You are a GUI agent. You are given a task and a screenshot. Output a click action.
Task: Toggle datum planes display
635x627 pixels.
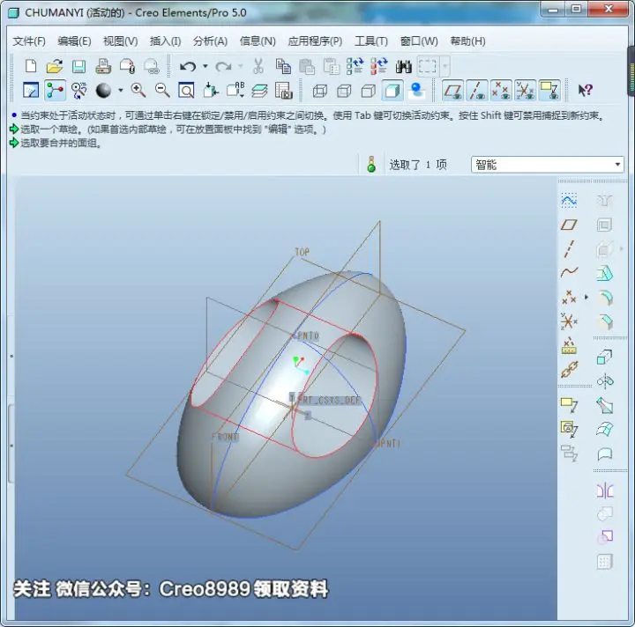pyautogui.click(x=452, y=91)
